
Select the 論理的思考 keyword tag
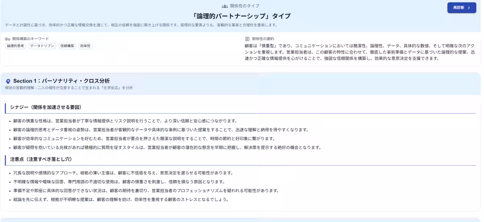click(16, 46)
